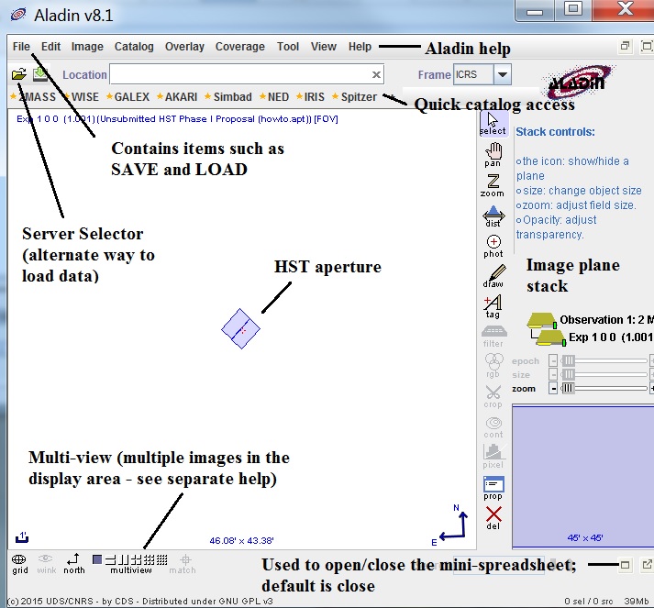The height and width of the screenshot is (608, 654).
Task: Select the Exp 1 0 0 stack entry
Action: (611, 337)
